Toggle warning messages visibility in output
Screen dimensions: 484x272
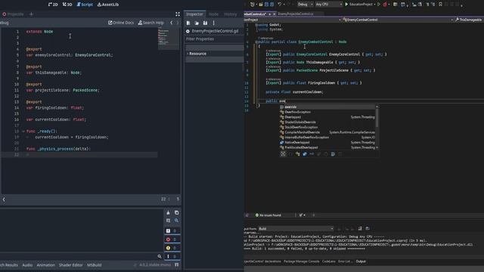point(172,248)
